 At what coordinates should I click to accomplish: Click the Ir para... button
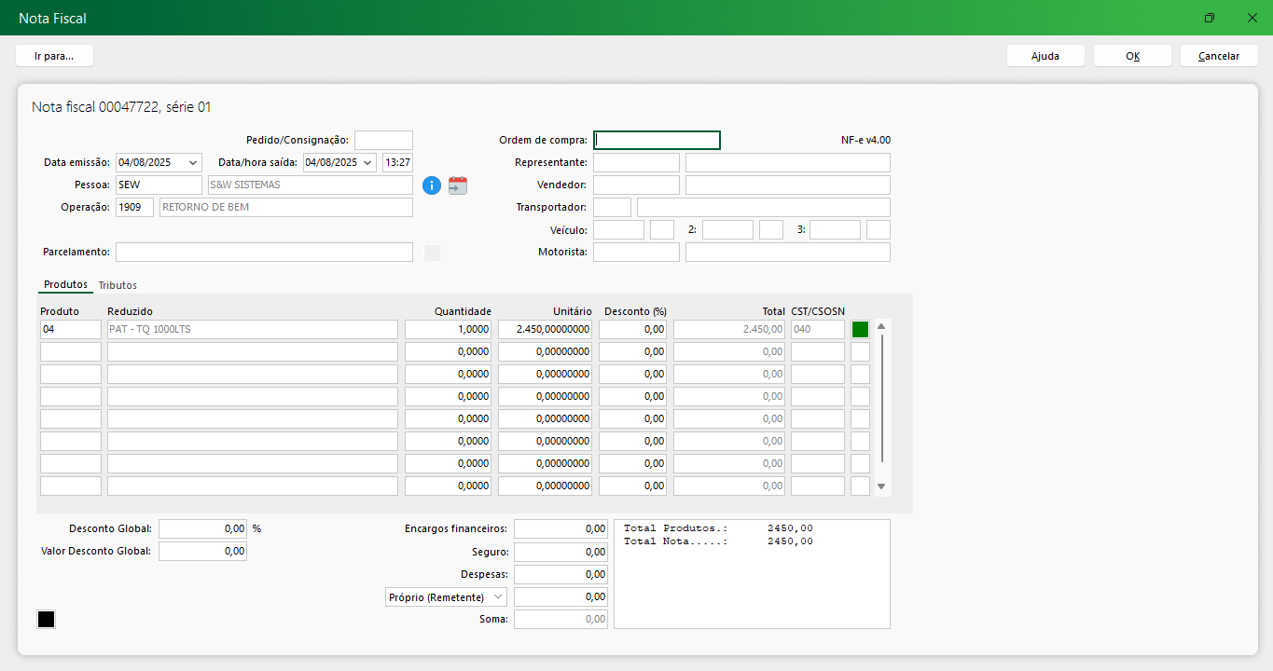[54, 56]
